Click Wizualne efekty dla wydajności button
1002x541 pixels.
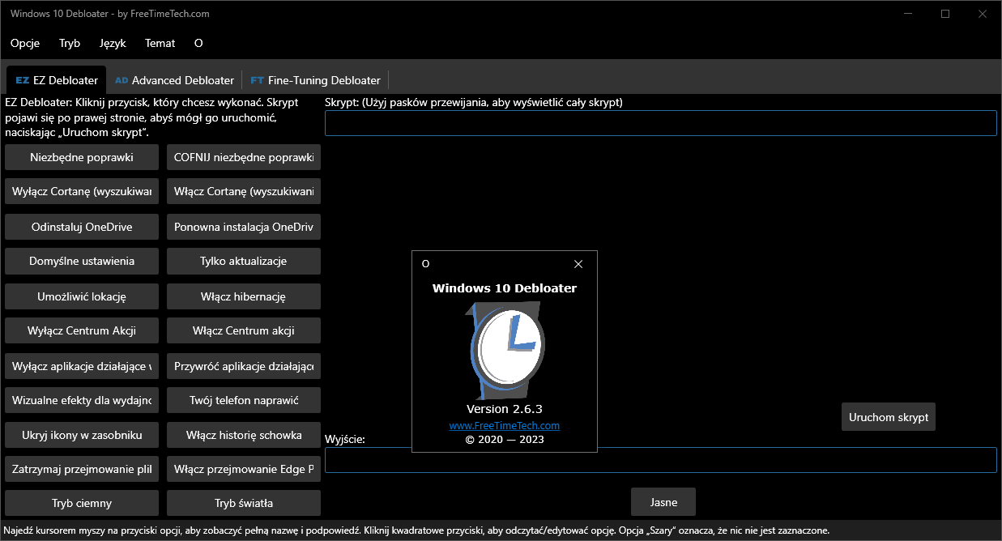82,400
